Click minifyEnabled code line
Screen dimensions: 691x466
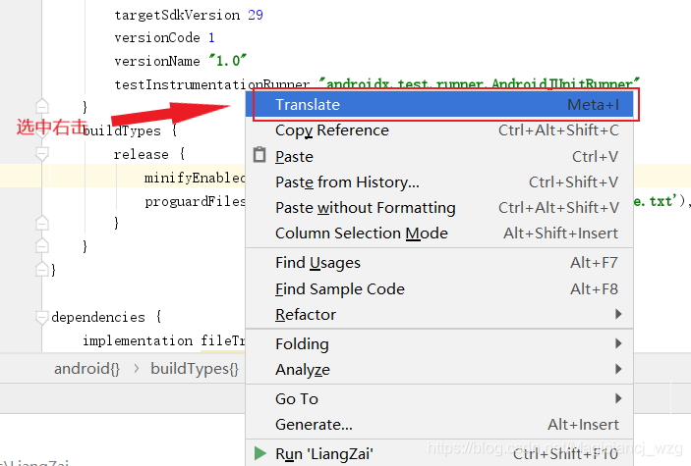[x=195, y=178]
